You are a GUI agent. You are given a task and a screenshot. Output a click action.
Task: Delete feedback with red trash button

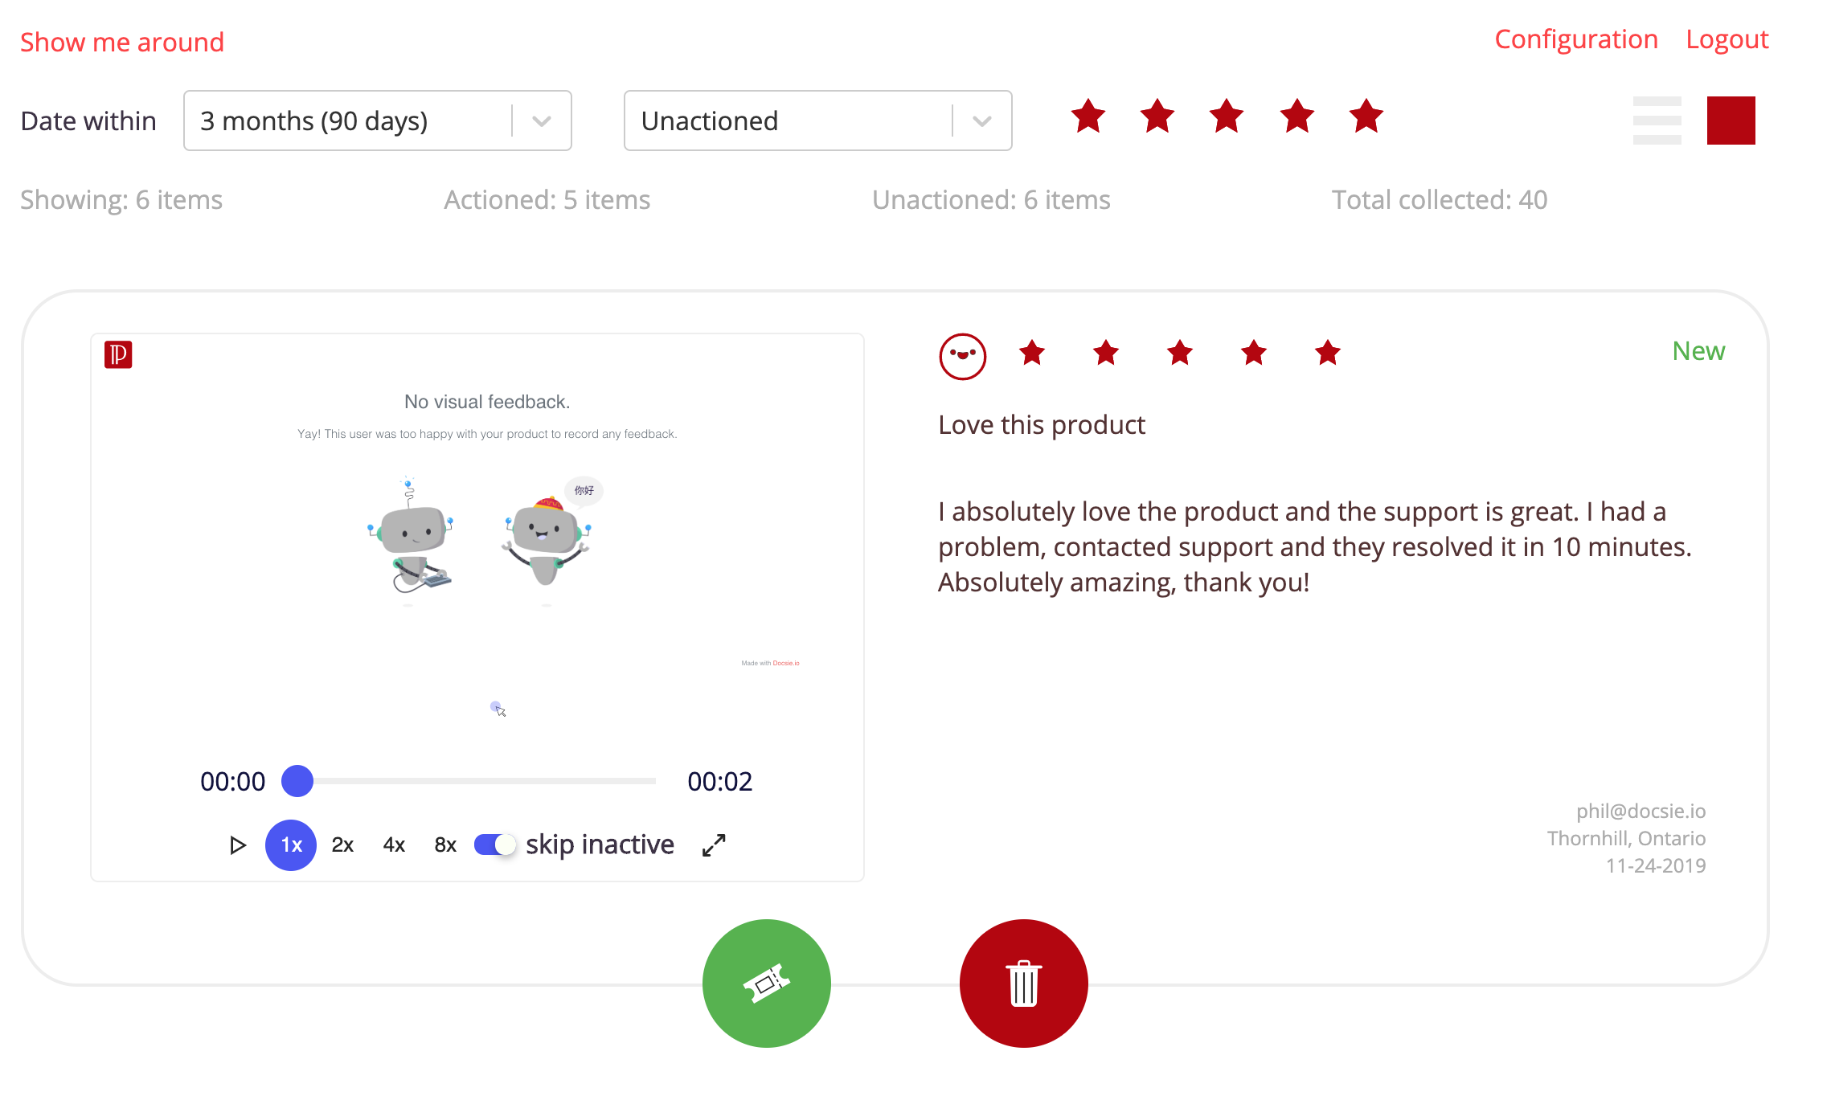coord(1023,983)
